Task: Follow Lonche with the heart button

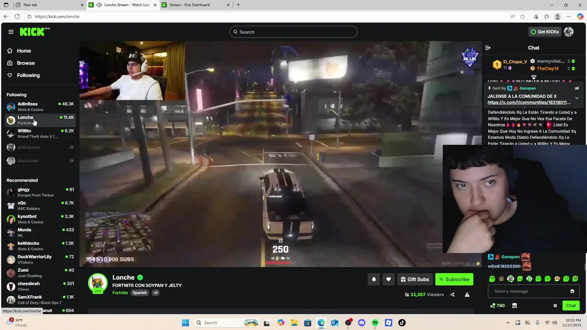Action: [x=388, y=279]
